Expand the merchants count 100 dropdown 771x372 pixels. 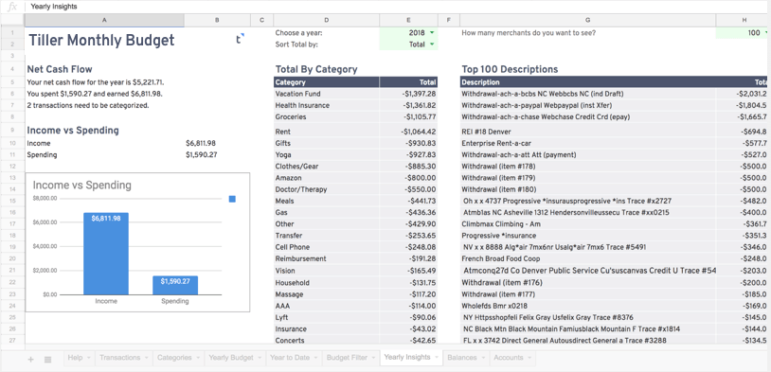coord(765,33)
